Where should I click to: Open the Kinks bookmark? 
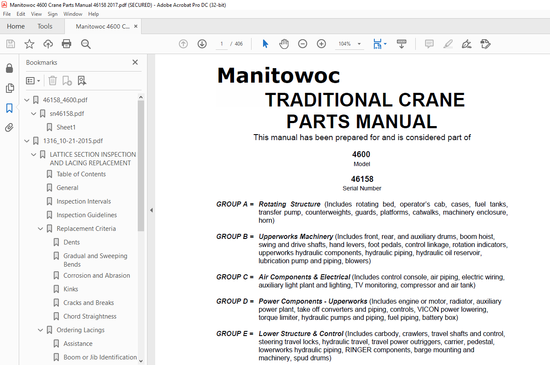coord(71,289)
